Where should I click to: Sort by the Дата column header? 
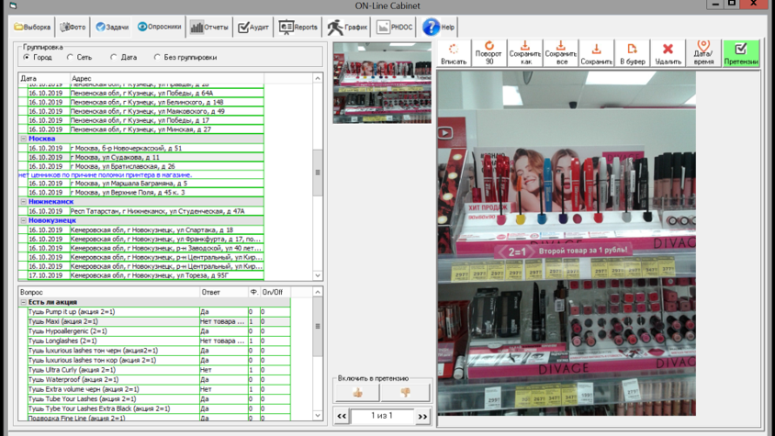pos(44,78)
